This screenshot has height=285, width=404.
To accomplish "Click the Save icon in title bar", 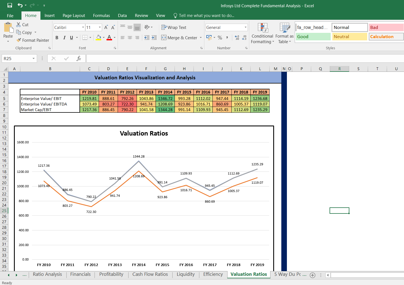I will point(10,5).
